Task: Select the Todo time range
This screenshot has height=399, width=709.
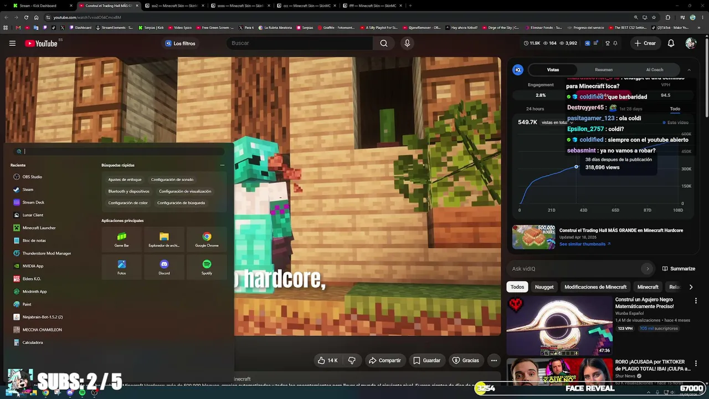Action: (675, 109)
